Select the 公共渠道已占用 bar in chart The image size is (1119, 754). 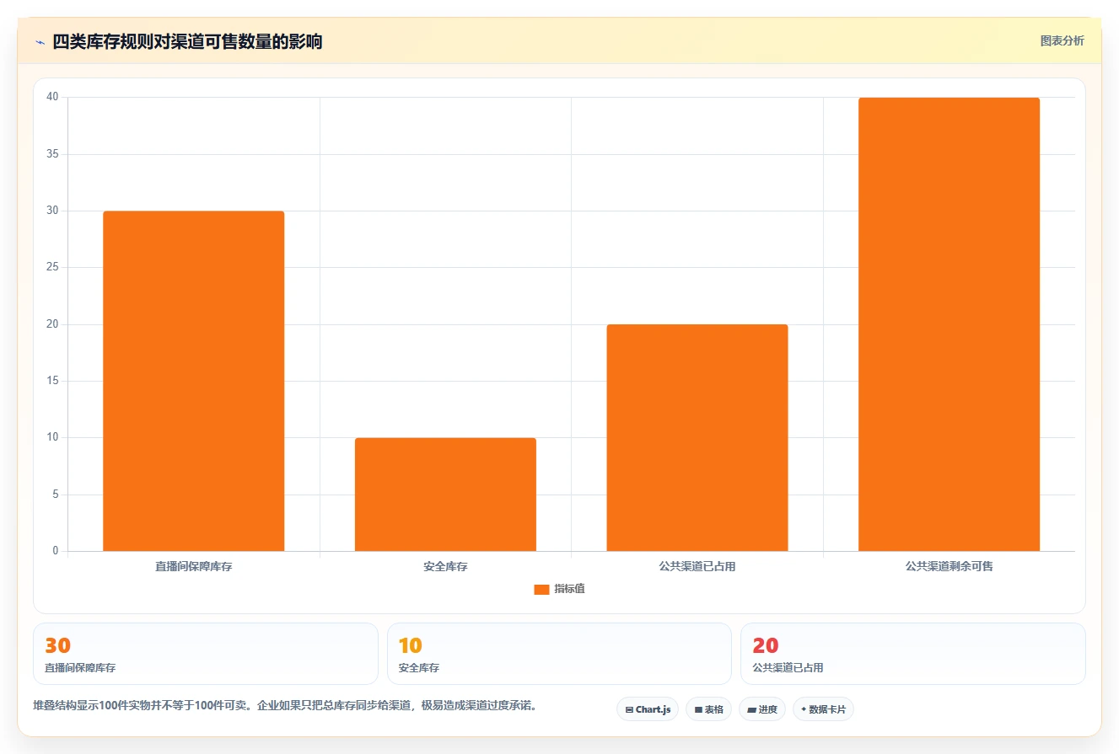click(x=697, y=438)
